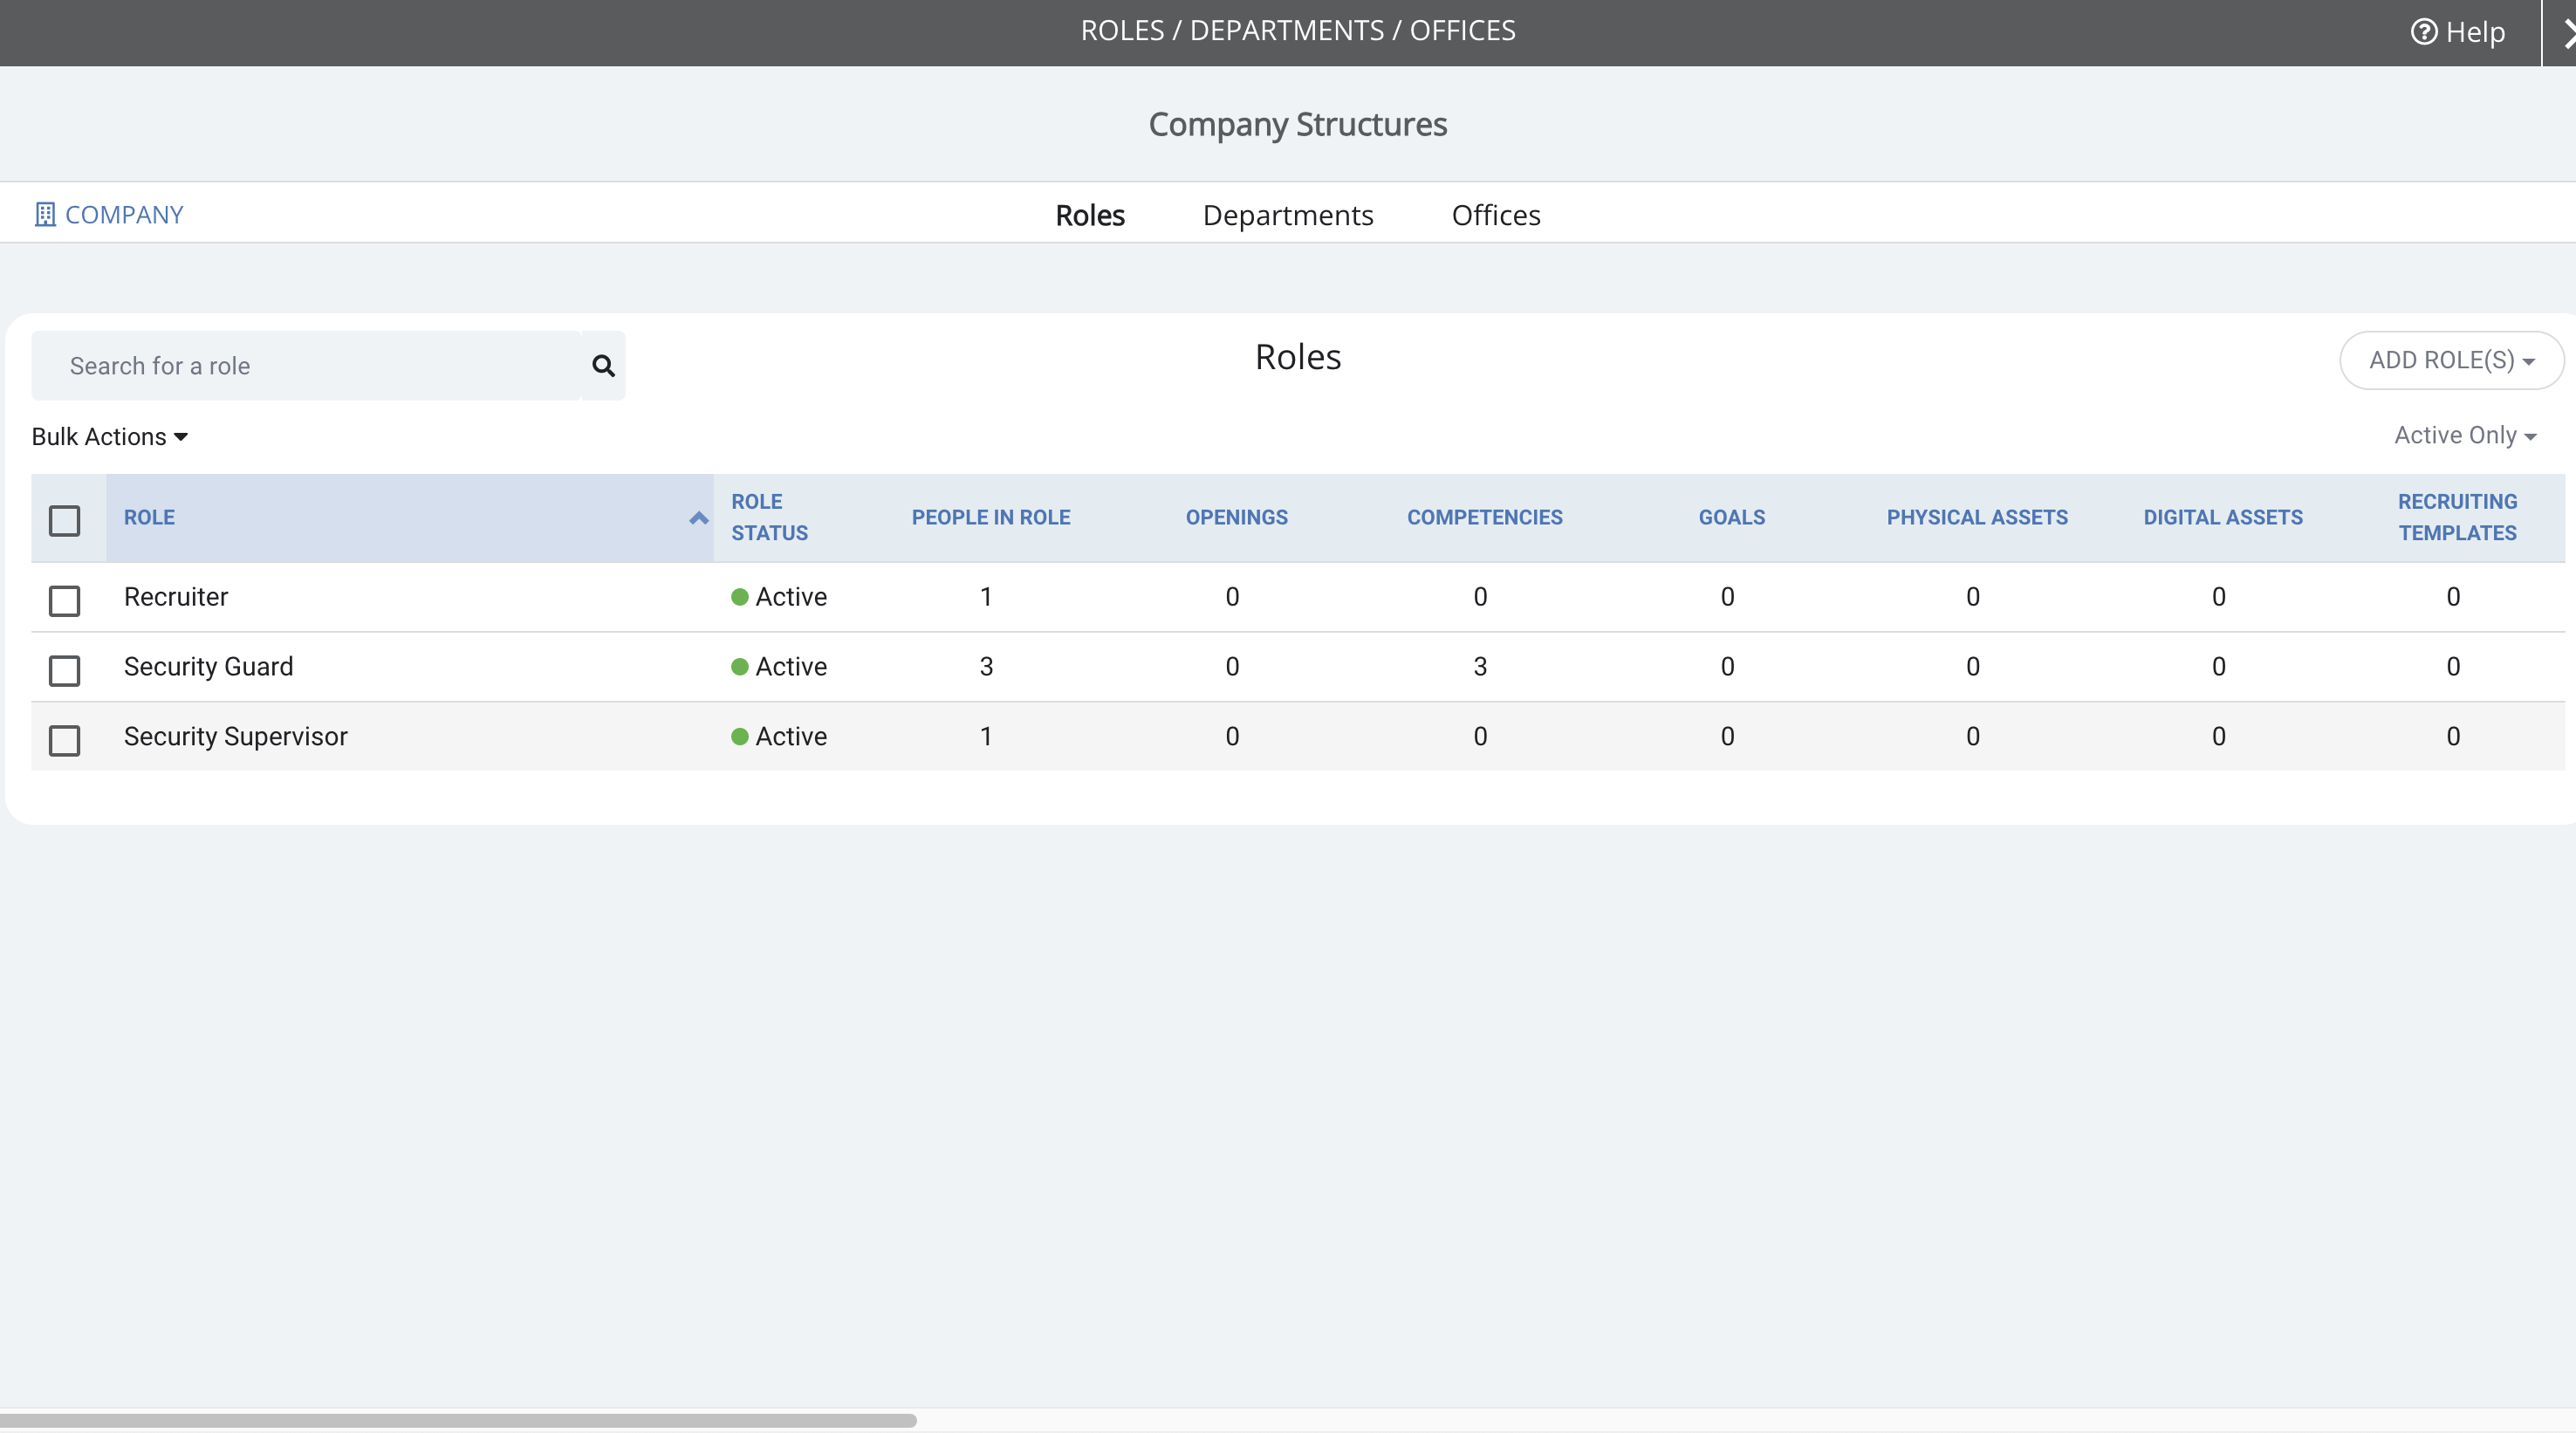
Task: Click Security Guard physical assets count
Action: coord(1973,667)
